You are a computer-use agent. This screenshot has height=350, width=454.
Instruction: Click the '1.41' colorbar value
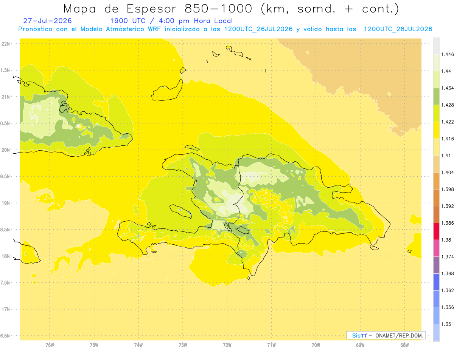(x=446, y=156)
